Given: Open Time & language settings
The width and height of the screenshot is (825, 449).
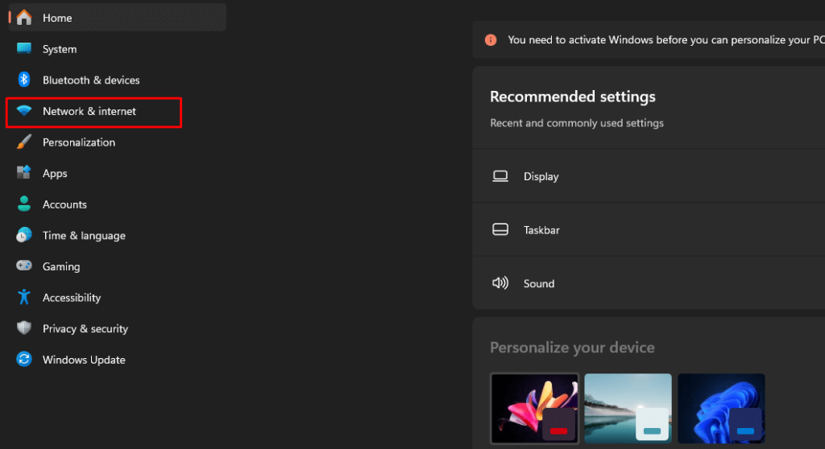Looking at the screenshot, I should [84, 236].
